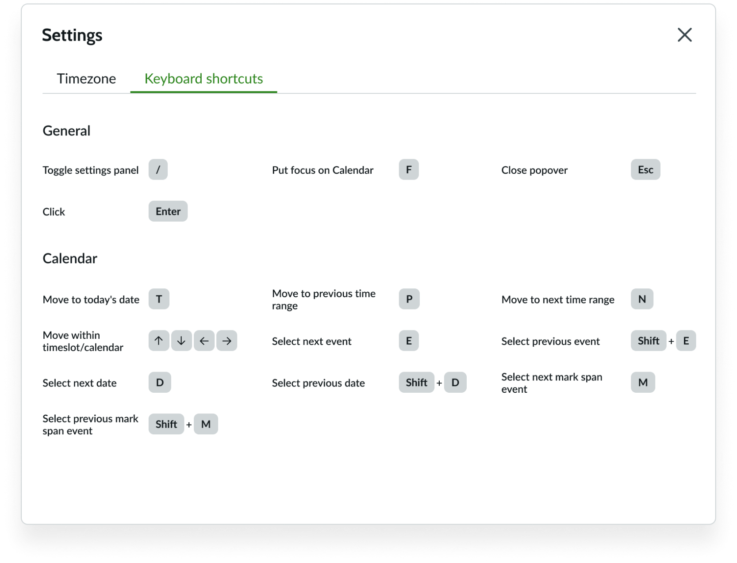737x563 pixels.
Task: Click the Shift badge for Select previous date
Action: click(416, 383)
